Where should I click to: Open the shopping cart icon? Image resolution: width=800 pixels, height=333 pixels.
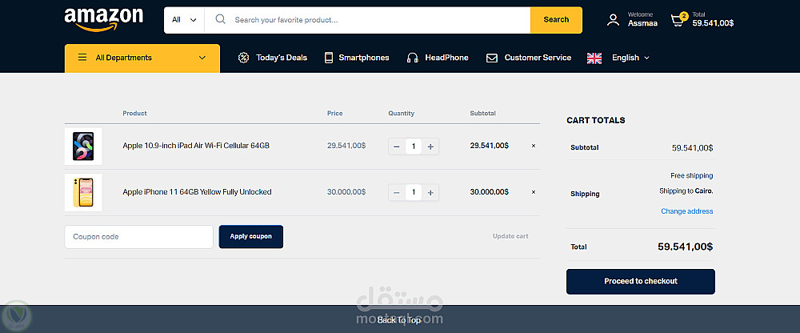coord(678,19)
